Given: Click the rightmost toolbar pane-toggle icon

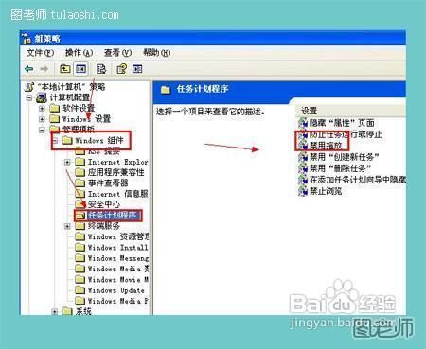Looking at the screenshot, I should click(x=137, y=69).
